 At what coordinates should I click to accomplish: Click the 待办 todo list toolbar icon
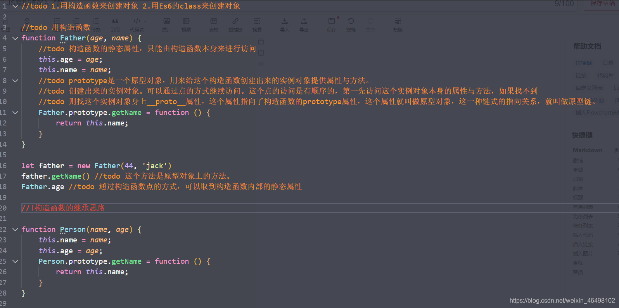pos(96,21)
